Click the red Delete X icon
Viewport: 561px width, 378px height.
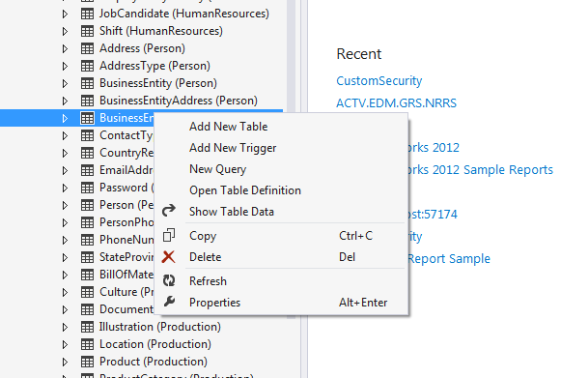[169, 257]
